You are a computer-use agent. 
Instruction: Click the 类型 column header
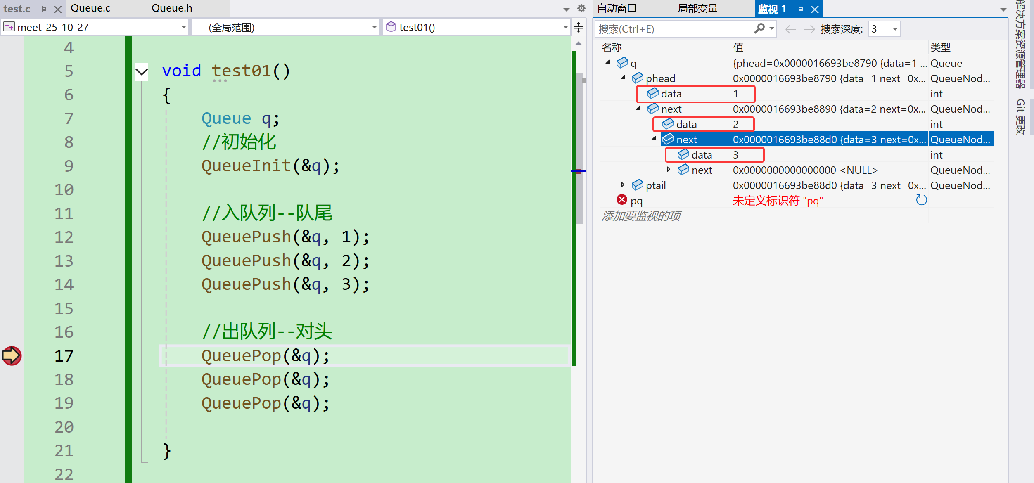(940, 47)
